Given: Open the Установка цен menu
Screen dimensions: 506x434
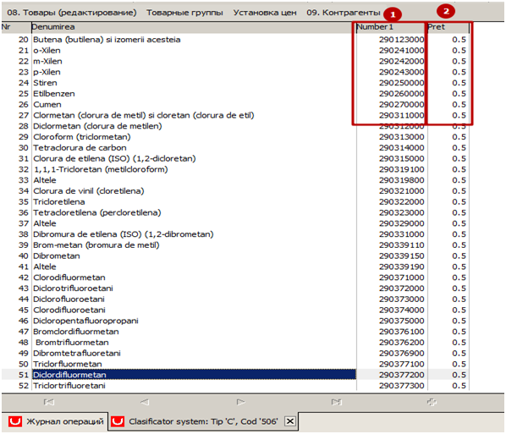Looking at the screenshot, I should (x=265, y=13).
